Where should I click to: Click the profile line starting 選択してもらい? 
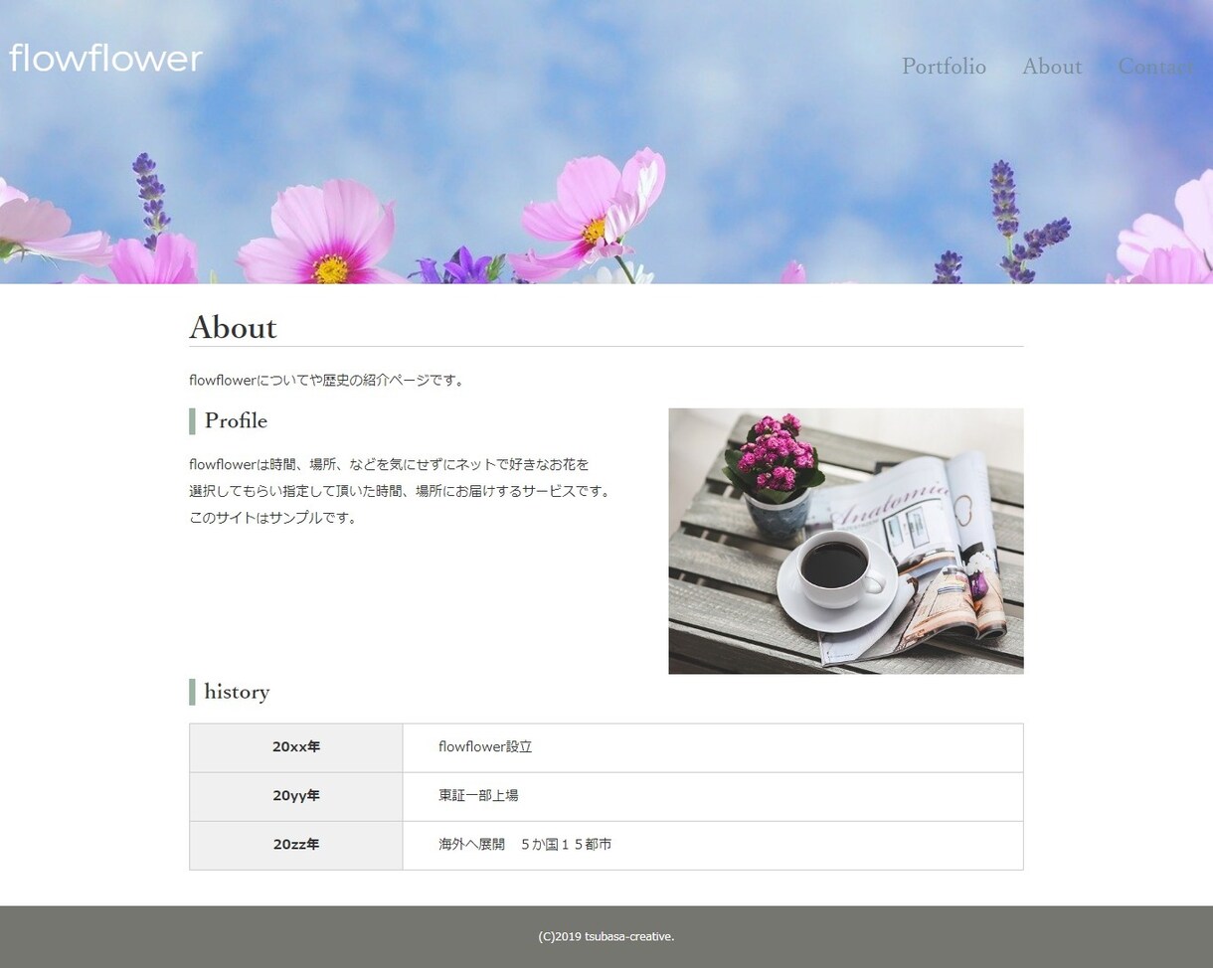(401, 491)
